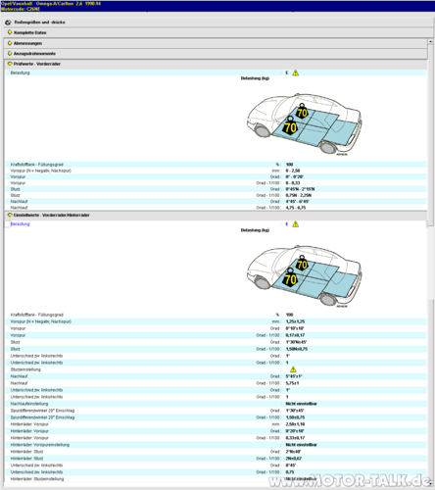The width and height of the screenshot is (435, 490).
Task: Click the Prüfwerte Vorspur value 0 - 2,50
Action: click(293, 171)
